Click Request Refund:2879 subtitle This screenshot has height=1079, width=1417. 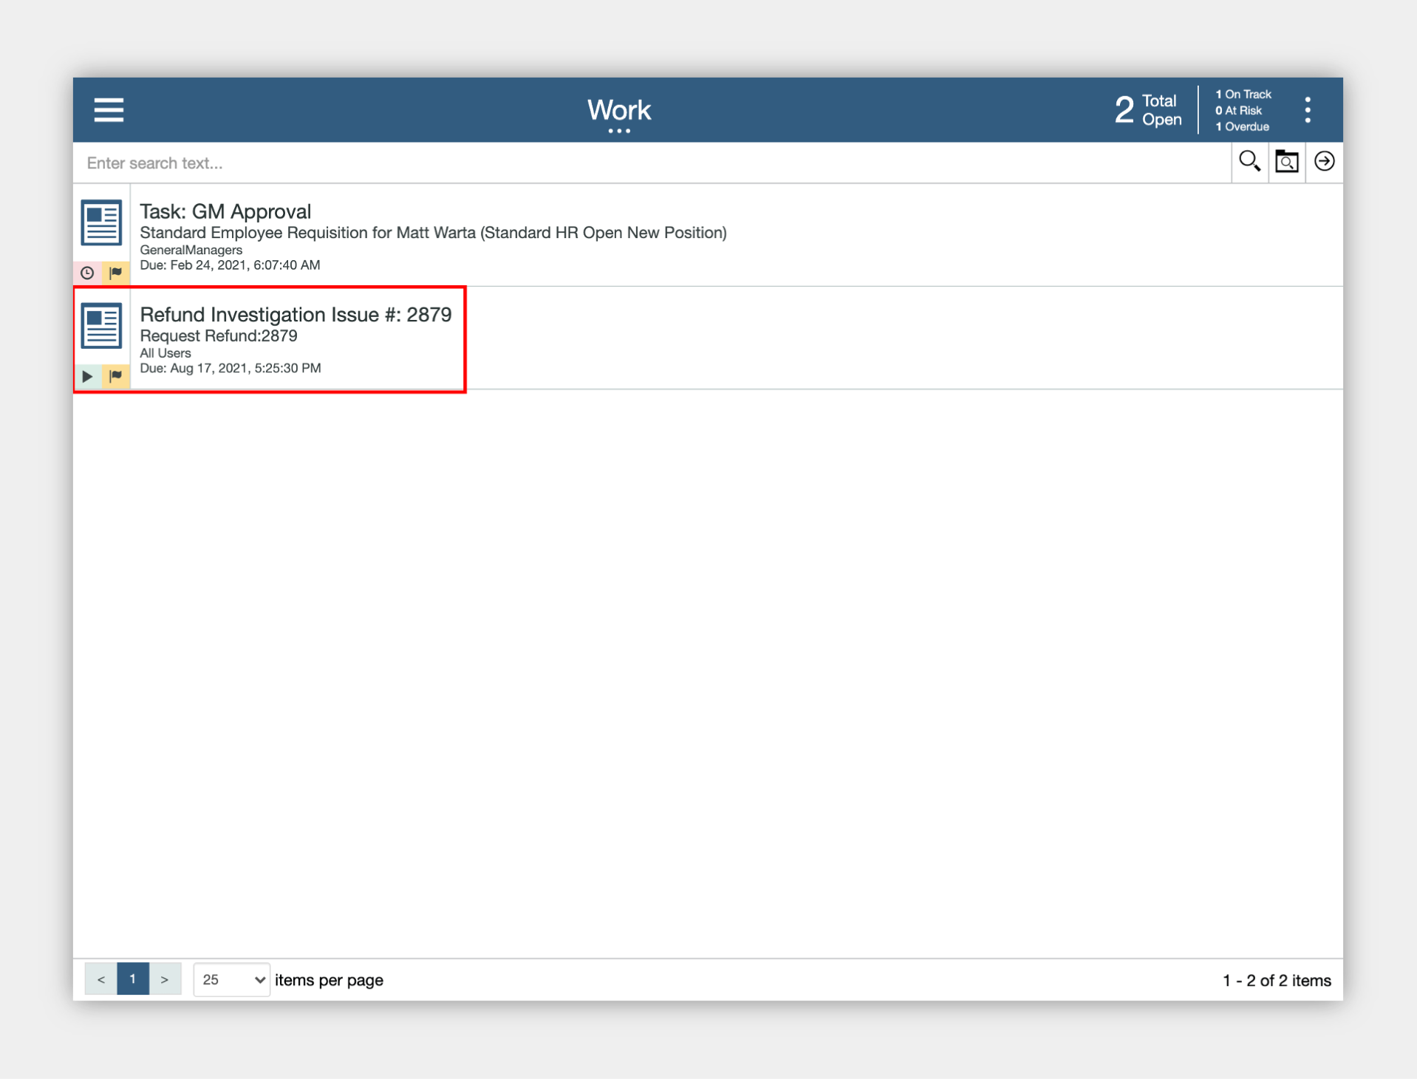219,336
